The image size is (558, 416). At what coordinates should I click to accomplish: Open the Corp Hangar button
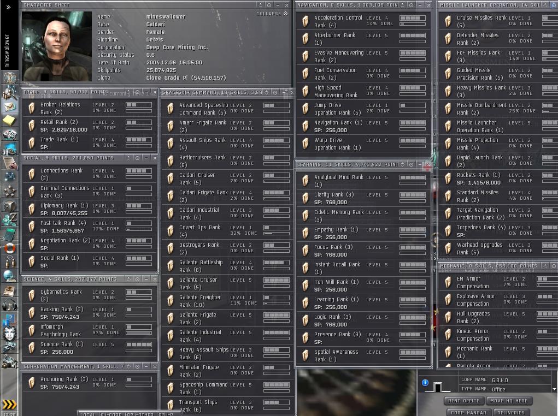point(468,412)
